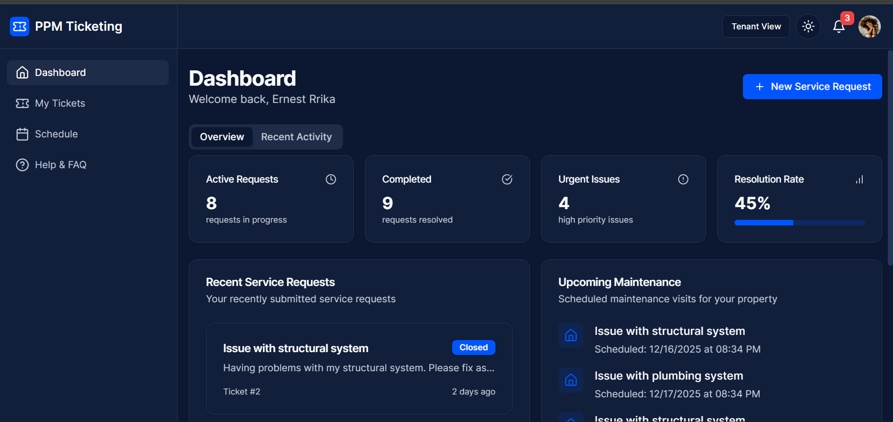Click 'Welcome back, Ernest Rrika' text
Screen dimensions: 893x422
tap(262, 99)
